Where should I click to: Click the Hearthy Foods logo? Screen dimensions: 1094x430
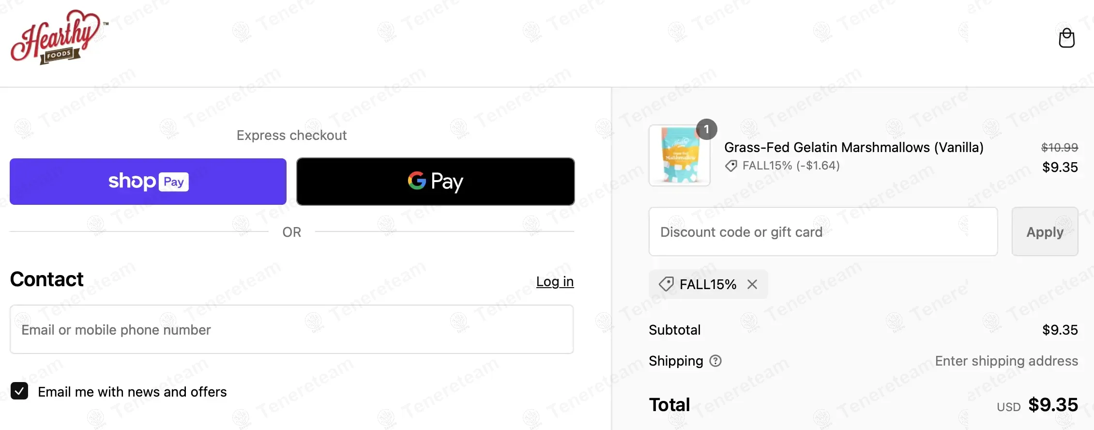[x=58, y=37]
